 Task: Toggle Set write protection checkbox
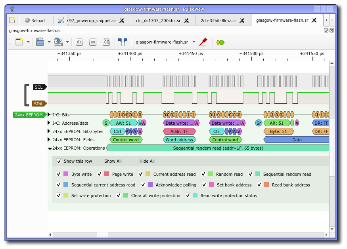pos(59,195)
